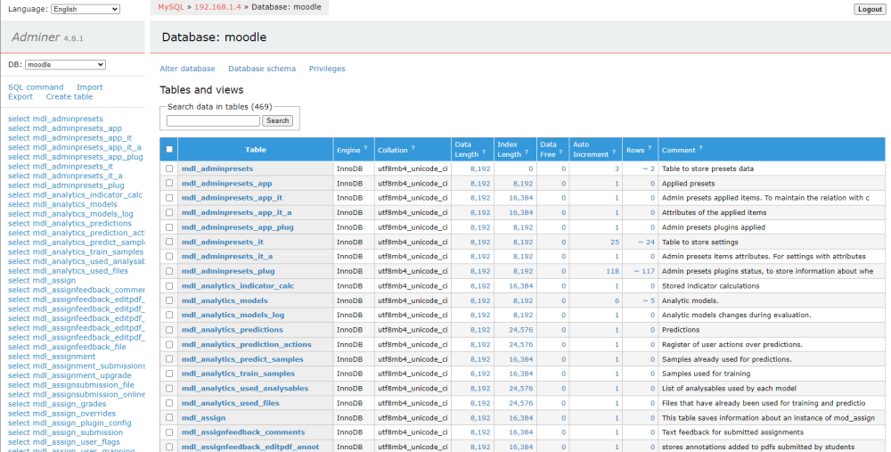Click select mdl_analytics_models_log in sidebar
This screenshot has height=452, width=891.
[x=70, y=214]
